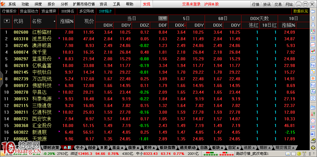Click the red-green market breadth indicator in status bar
The image size is (317, 157).
pyautogui.click(x=218, y=154)
